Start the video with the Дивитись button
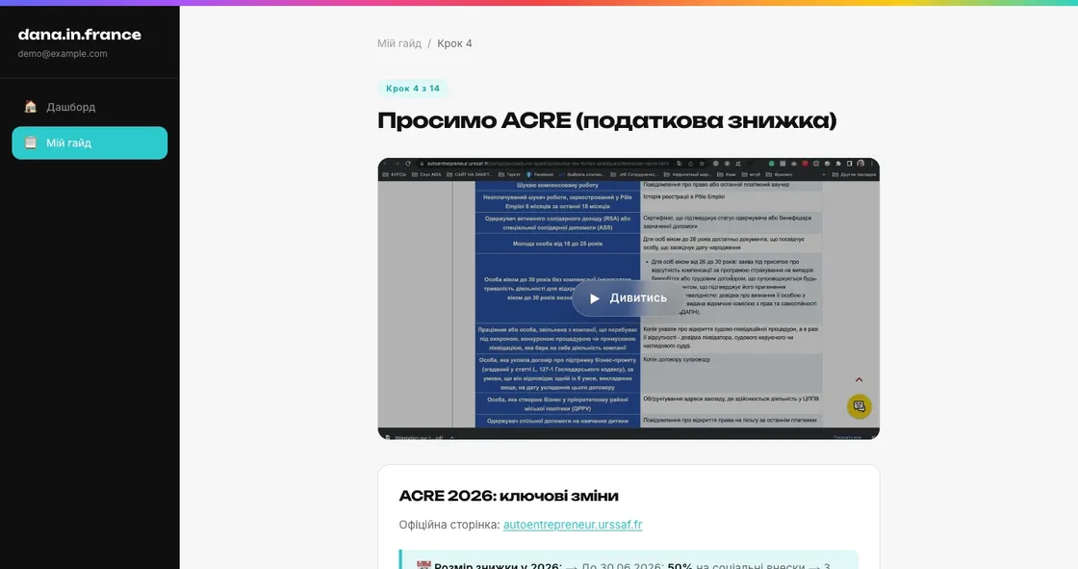 pyautogui.click(x=629, y=297)
